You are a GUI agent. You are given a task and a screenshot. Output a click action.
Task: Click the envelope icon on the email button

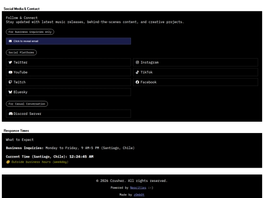point(10,41)
